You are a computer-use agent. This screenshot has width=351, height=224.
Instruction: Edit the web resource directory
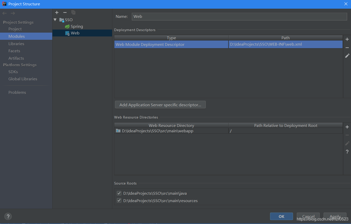[x=347, y=143]
